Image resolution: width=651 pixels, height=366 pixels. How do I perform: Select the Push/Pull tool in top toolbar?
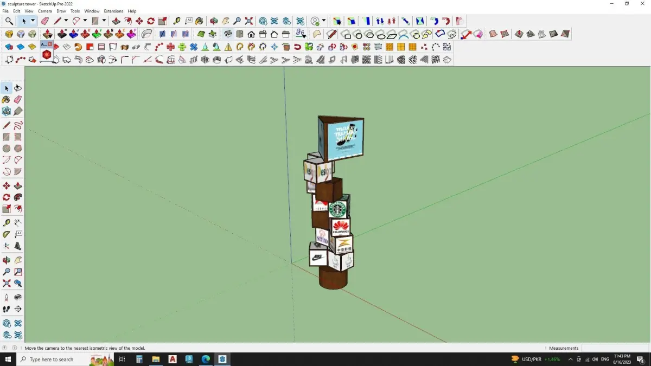tap(116, 21)
